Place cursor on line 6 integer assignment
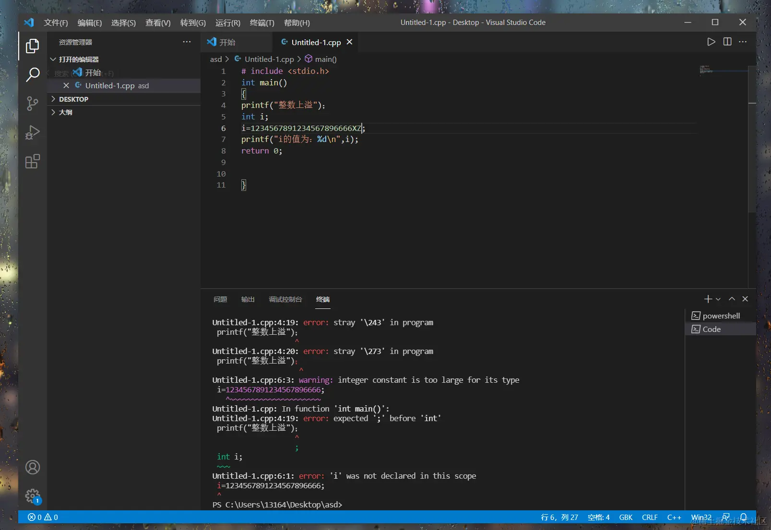 303,128
